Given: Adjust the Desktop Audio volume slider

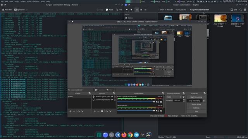Looking at the screenshot, I should [136, 111].
